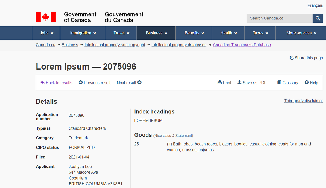Image resolution: width=326 pixels, height=188 pixels.
Task: Expand the More services menu
Action: pyautogui.click(x=301, y=33)
